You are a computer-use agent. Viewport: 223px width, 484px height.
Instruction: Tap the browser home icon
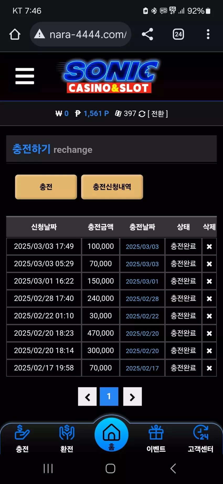[15, 34]
